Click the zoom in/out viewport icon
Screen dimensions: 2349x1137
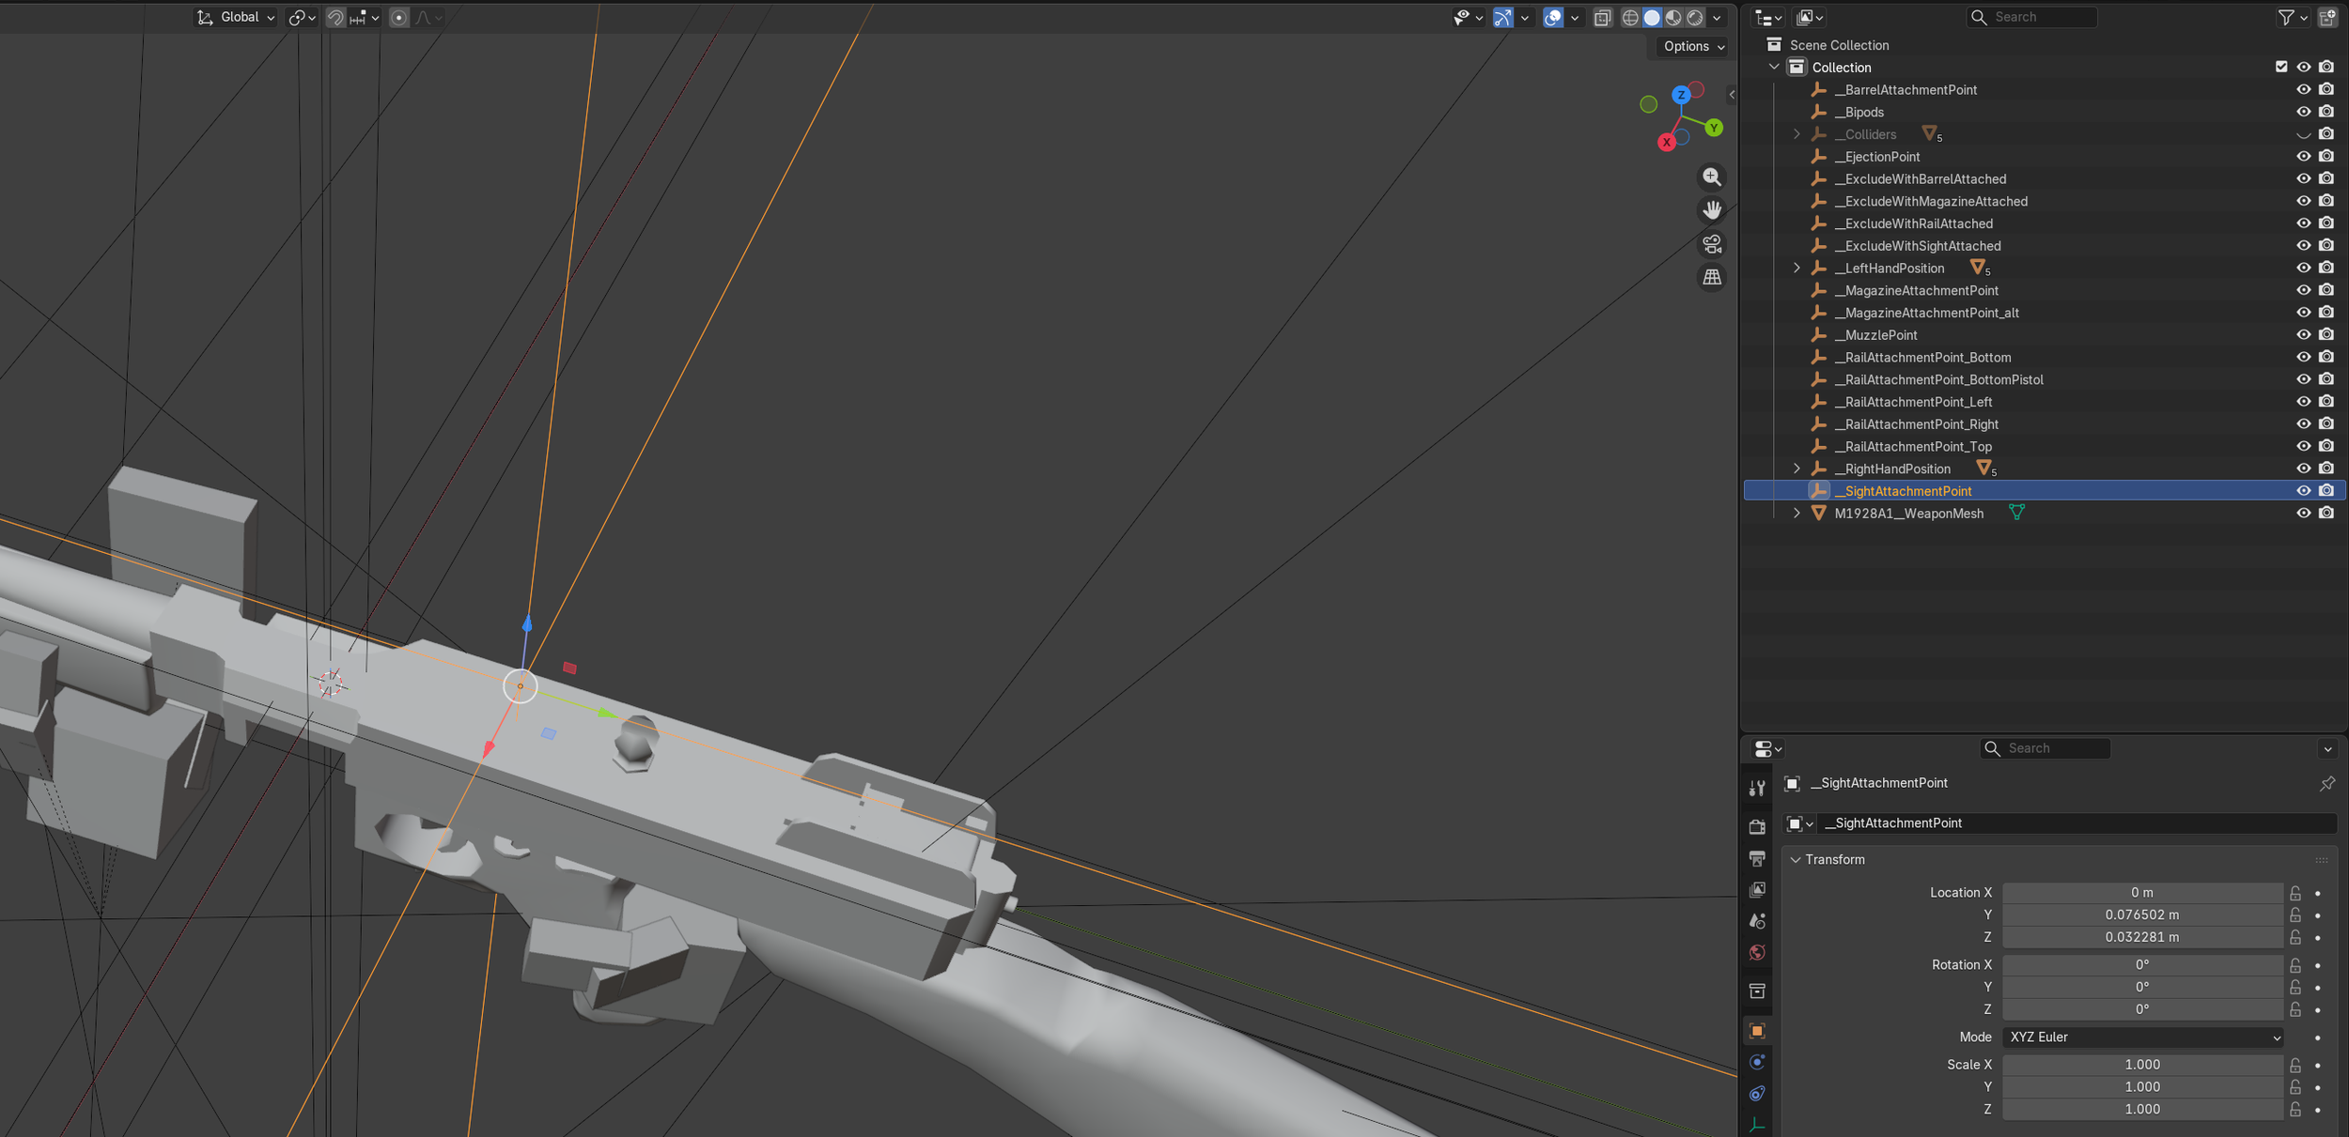click(1712, 177)
